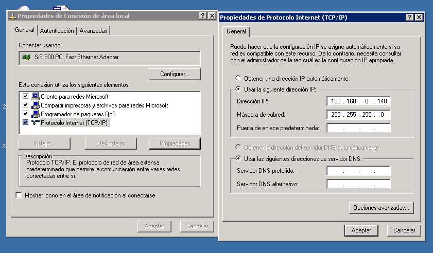
Task: Uncheck Compartir impresoras y archivos checkbox
Action: pyautogui.click(x=25, y=105)
